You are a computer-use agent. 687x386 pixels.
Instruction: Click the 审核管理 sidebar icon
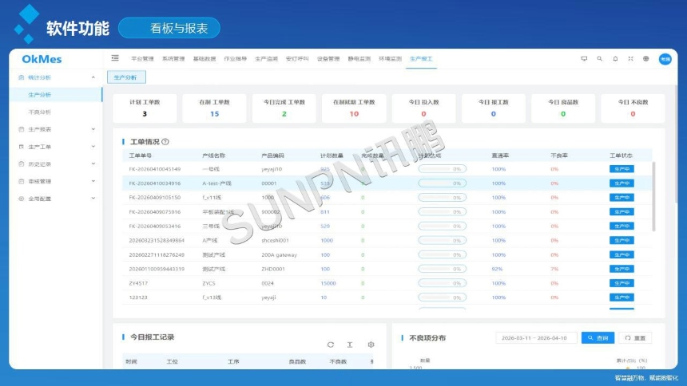pos(21,181)
